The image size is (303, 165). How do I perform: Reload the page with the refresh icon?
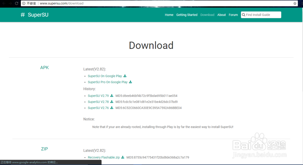pos(17,3)
